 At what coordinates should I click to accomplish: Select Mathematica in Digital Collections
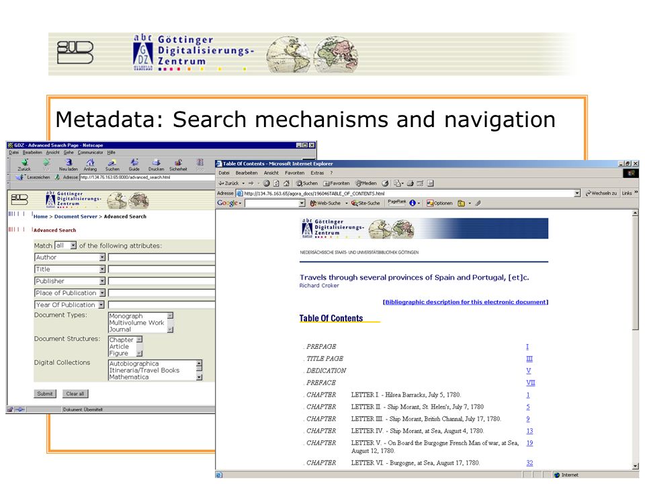129,377
